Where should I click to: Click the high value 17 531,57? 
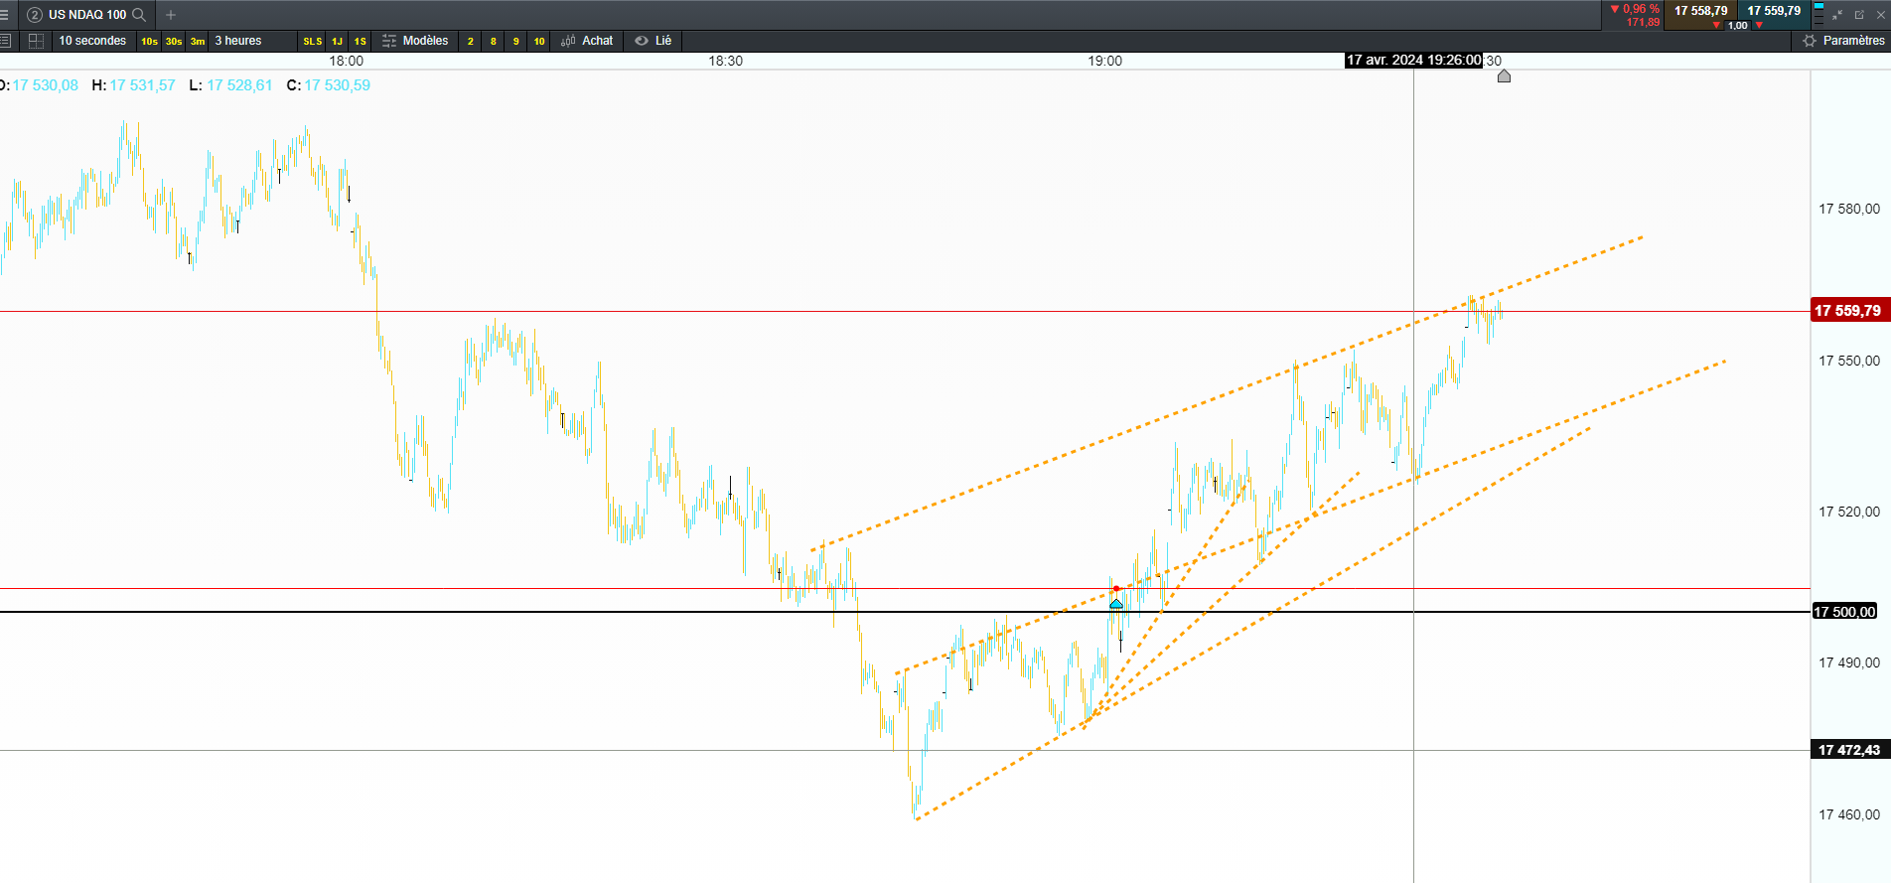tap(142, 85)
